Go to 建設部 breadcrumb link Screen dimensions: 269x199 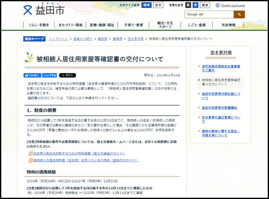[x=103, y=39]
